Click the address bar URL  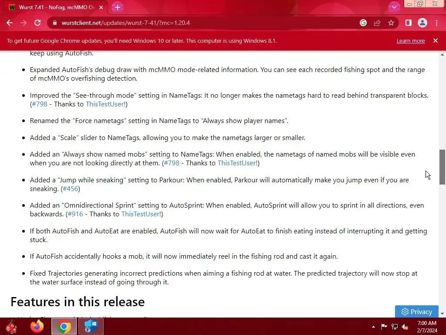click(125, 23)
